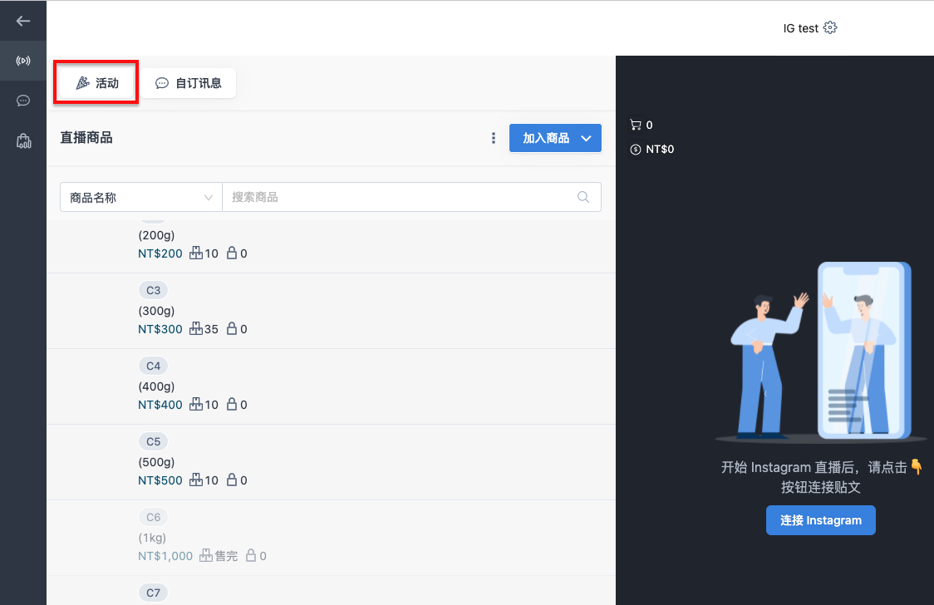Click the lock icon in C5 row
Image resolution: width=934 pixels, height=605 pixels.
[232, 480]
